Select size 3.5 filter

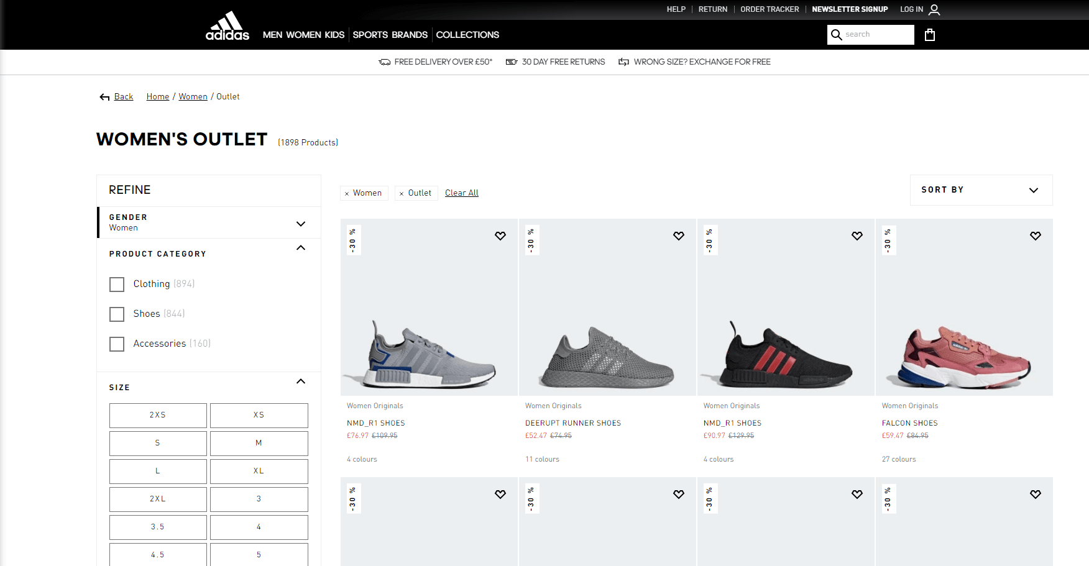158,527
